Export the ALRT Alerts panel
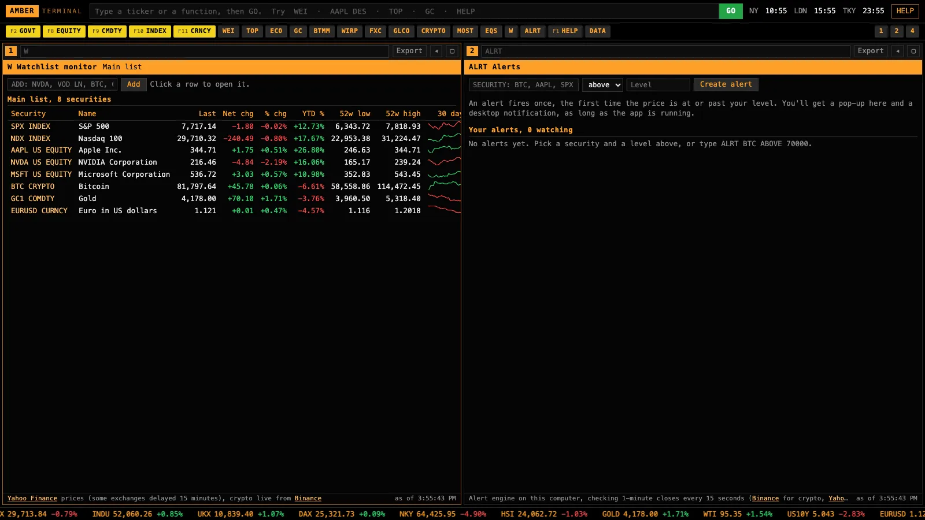925x520 pixels. point(871,51)
